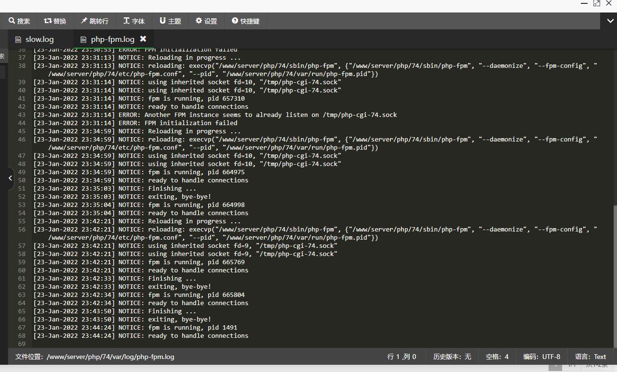Change the 编码: UTF-8 encoding
The image size is (617, 372).
pyautogui.click(x=542, y=357)
